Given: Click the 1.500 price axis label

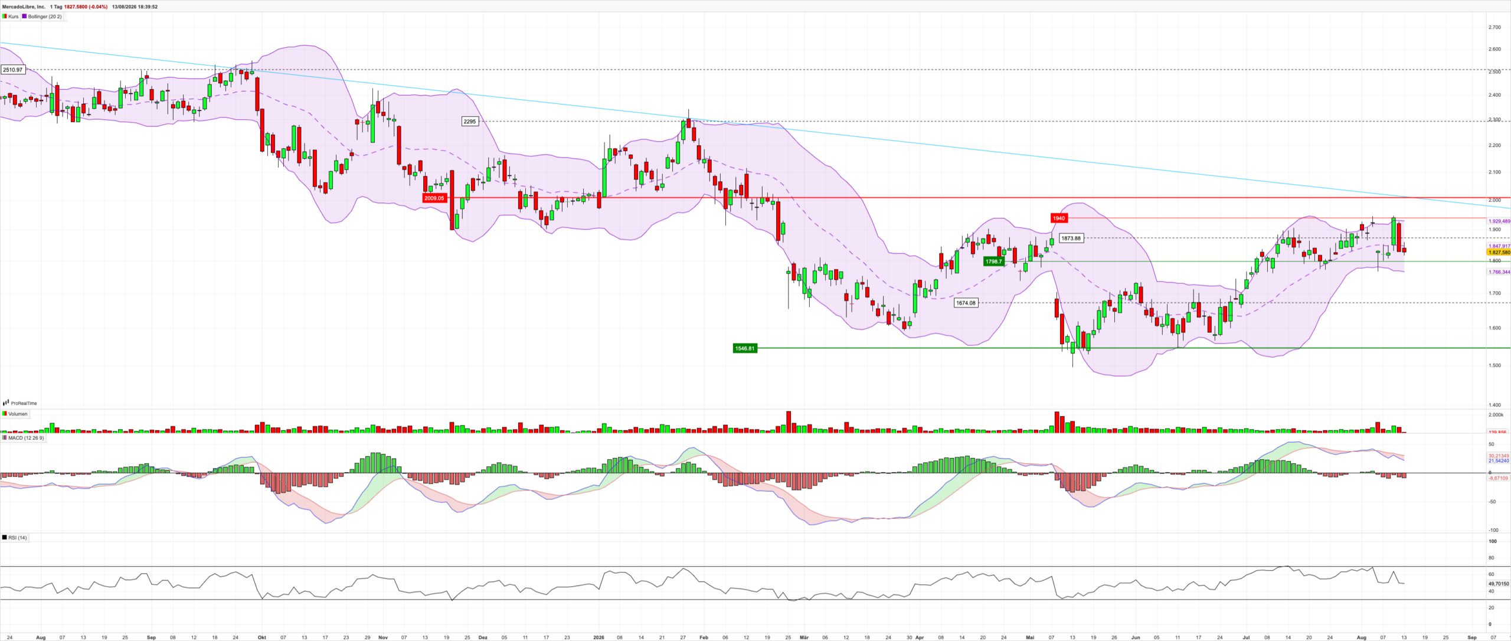Looking at the screenshot, I should pyautogui.click(x=1494, y=365).
